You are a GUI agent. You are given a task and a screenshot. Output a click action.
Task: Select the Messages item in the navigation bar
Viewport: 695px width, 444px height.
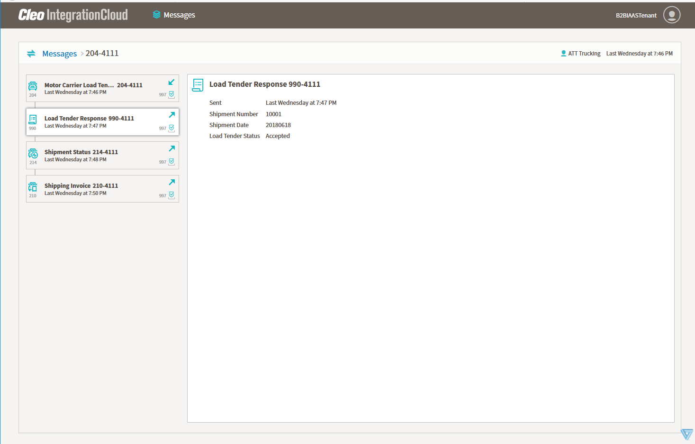(x=178, y=15)
